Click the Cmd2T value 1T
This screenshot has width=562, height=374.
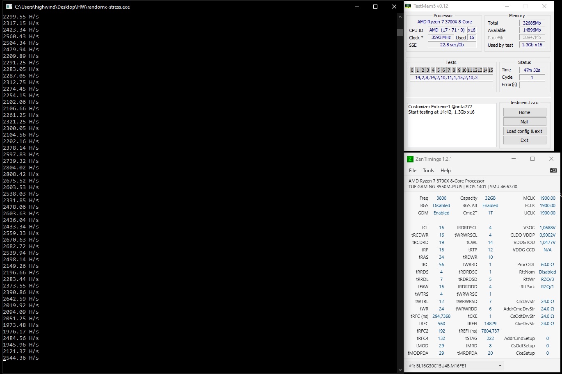point(490,213)
